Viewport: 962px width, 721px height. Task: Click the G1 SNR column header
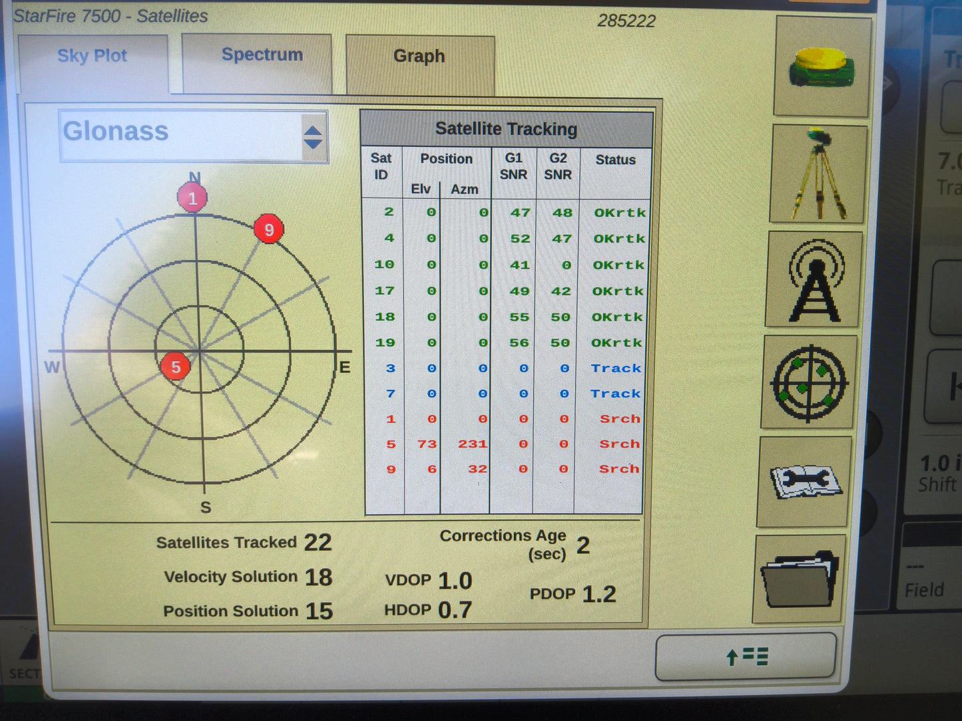coord(513,166)
